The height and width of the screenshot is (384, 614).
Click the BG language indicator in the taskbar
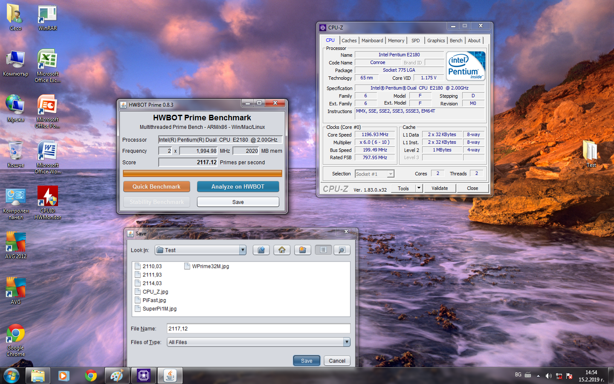(518, 375)
